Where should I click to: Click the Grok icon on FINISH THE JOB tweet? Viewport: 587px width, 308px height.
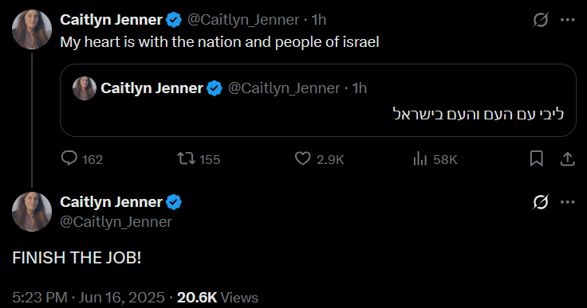coord(541,202)
